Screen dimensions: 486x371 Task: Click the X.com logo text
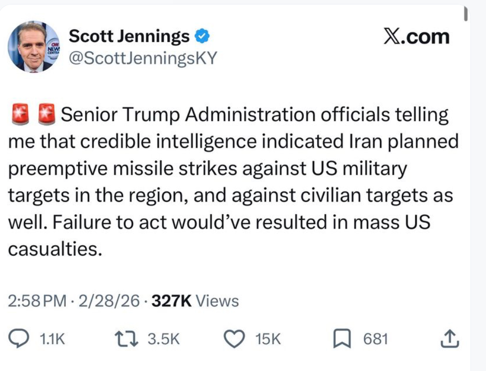pos(416,37)
